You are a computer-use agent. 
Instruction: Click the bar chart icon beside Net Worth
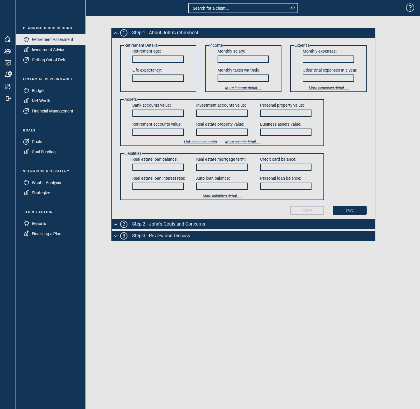(26, 101)
